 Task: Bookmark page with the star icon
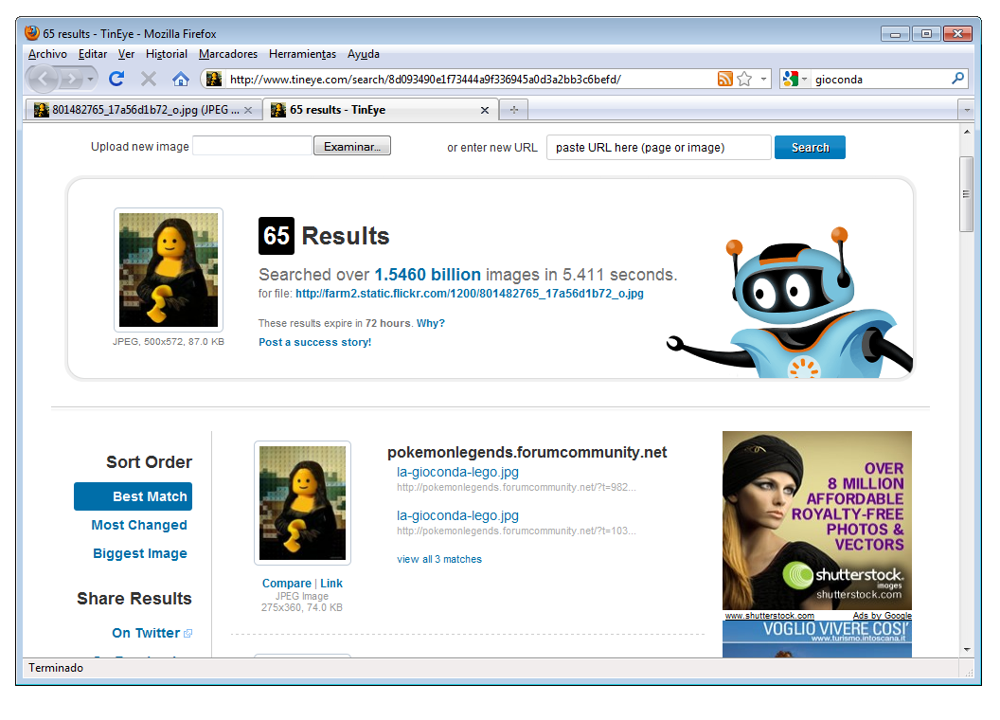point(744,79)
